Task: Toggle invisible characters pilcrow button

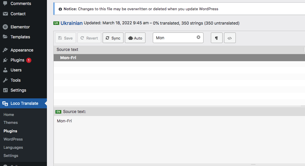Action: coord(217,38)
